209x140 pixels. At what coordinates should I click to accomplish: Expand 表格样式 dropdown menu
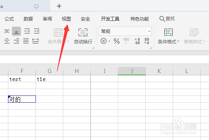coord(204,41)
